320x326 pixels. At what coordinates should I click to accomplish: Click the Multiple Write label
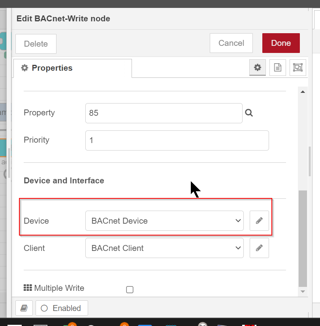(x=59, y=288)
